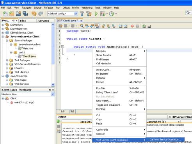
Task: Select Fix Imports from context menu
Action: pos(119,74)
